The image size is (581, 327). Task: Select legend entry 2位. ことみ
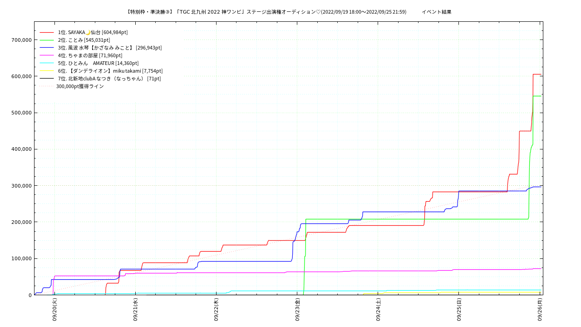point(84,40)
